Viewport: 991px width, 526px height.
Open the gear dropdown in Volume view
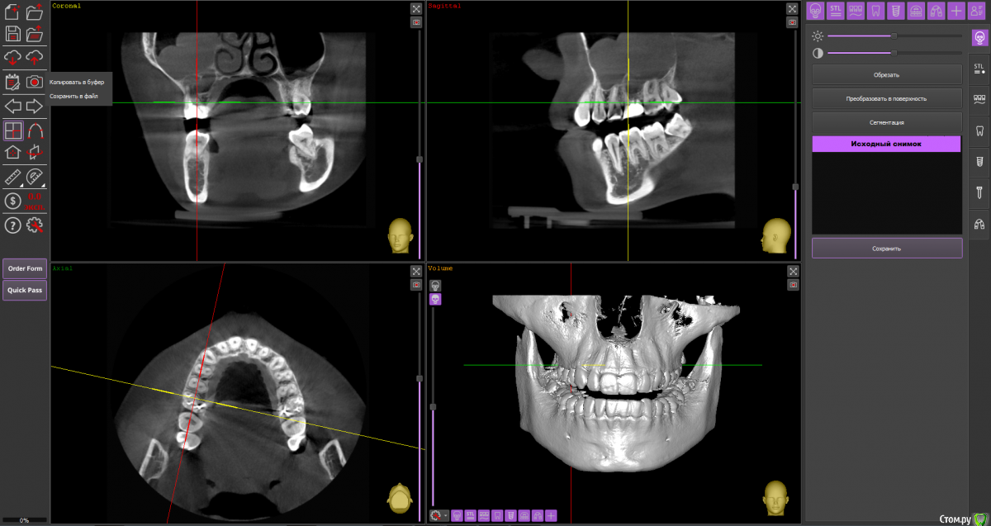point(439,515)
